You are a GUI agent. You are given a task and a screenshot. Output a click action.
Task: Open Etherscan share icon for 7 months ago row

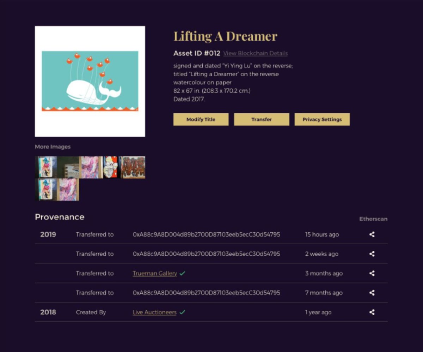click(x=372, y=293)
